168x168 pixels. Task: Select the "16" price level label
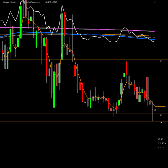tap(161, 123)
